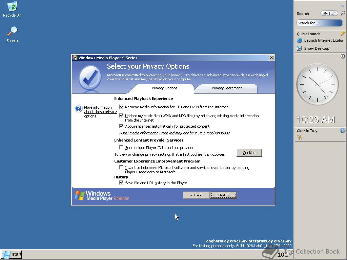347x260 pixels.
Task: Click the taskbar clock in system tray
Action: (283, 255)
